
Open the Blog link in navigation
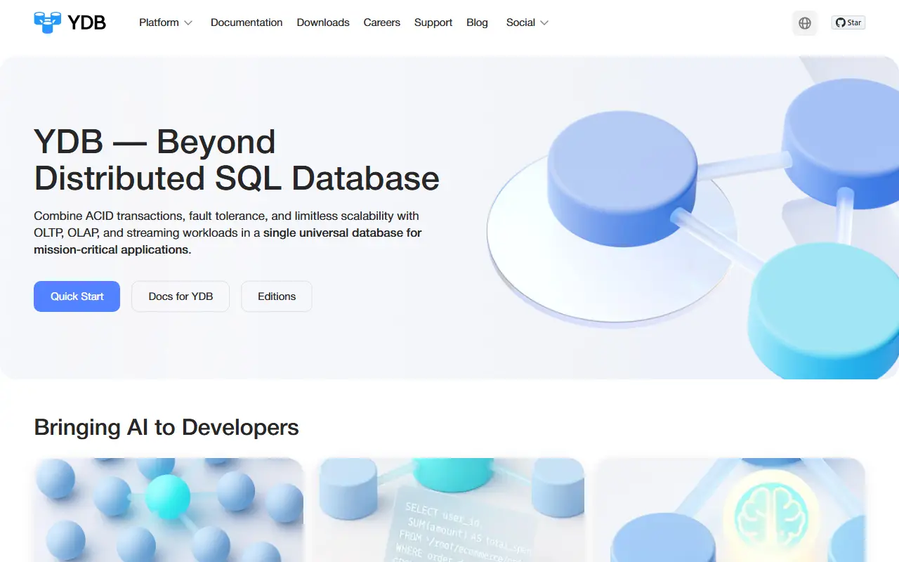pyautogui.click(x=477, y=22)
